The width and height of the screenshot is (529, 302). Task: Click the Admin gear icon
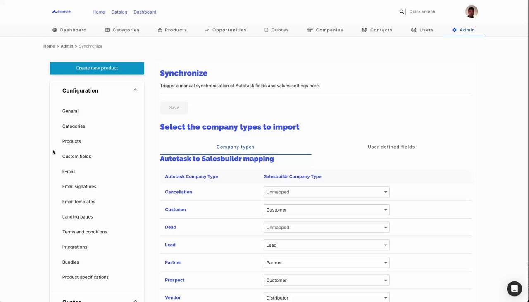(454, 30)
